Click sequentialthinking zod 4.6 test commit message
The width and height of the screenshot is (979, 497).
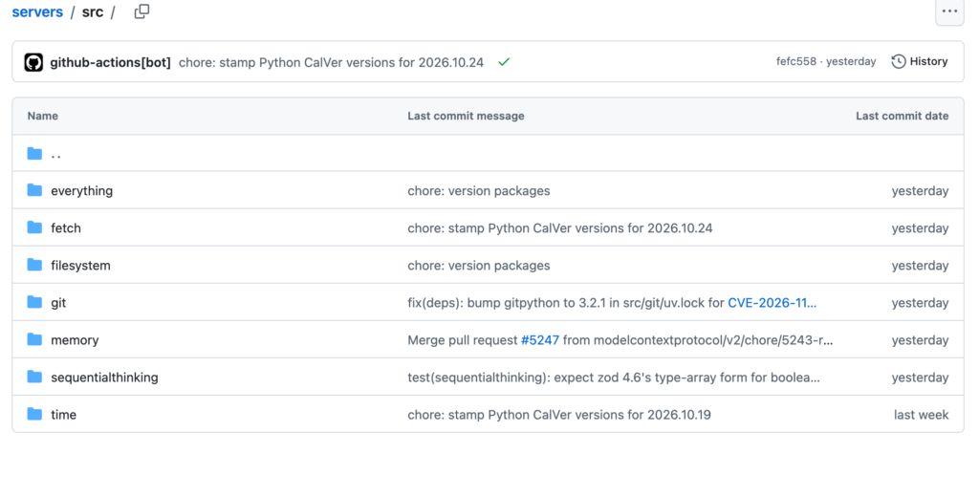614,378
